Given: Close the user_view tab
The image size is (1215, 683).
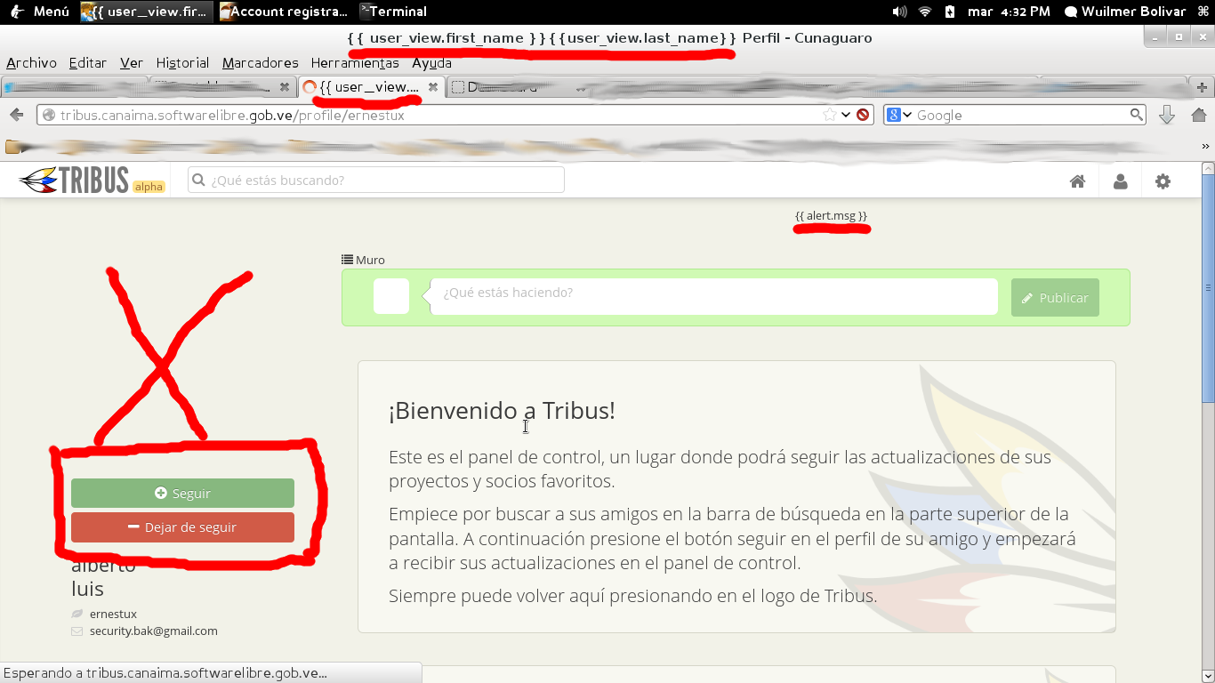Looking at the screenshot, I should click(x=432, y=87).
